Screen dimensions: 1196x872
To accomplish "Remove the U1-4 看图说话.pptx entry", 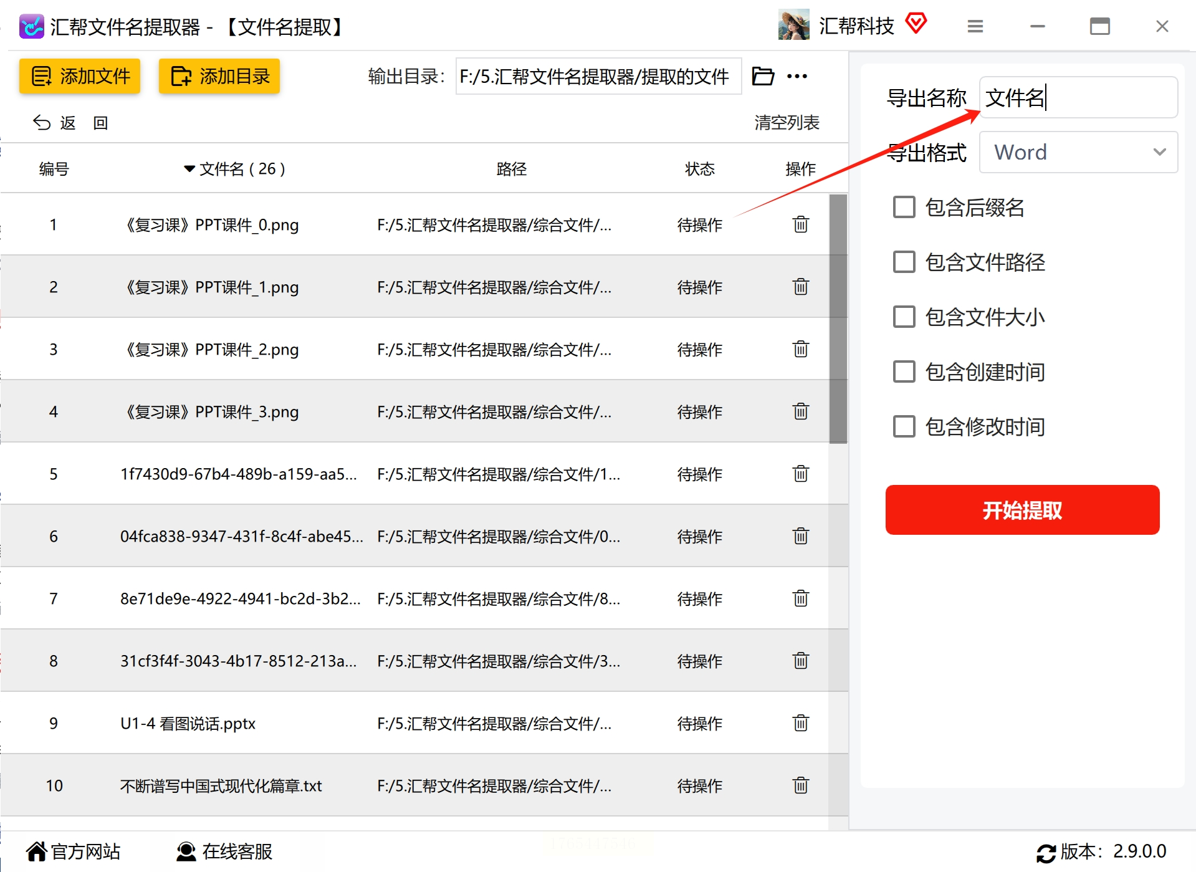I will tap(800, 723).
